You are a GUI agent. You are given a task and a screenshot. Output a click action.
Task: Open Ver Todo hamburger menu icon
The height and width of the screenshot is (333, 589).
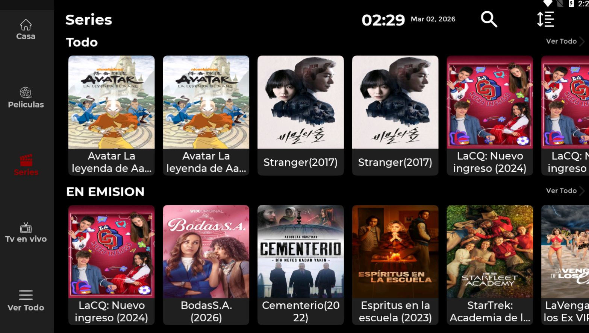[x=26, y=295]
